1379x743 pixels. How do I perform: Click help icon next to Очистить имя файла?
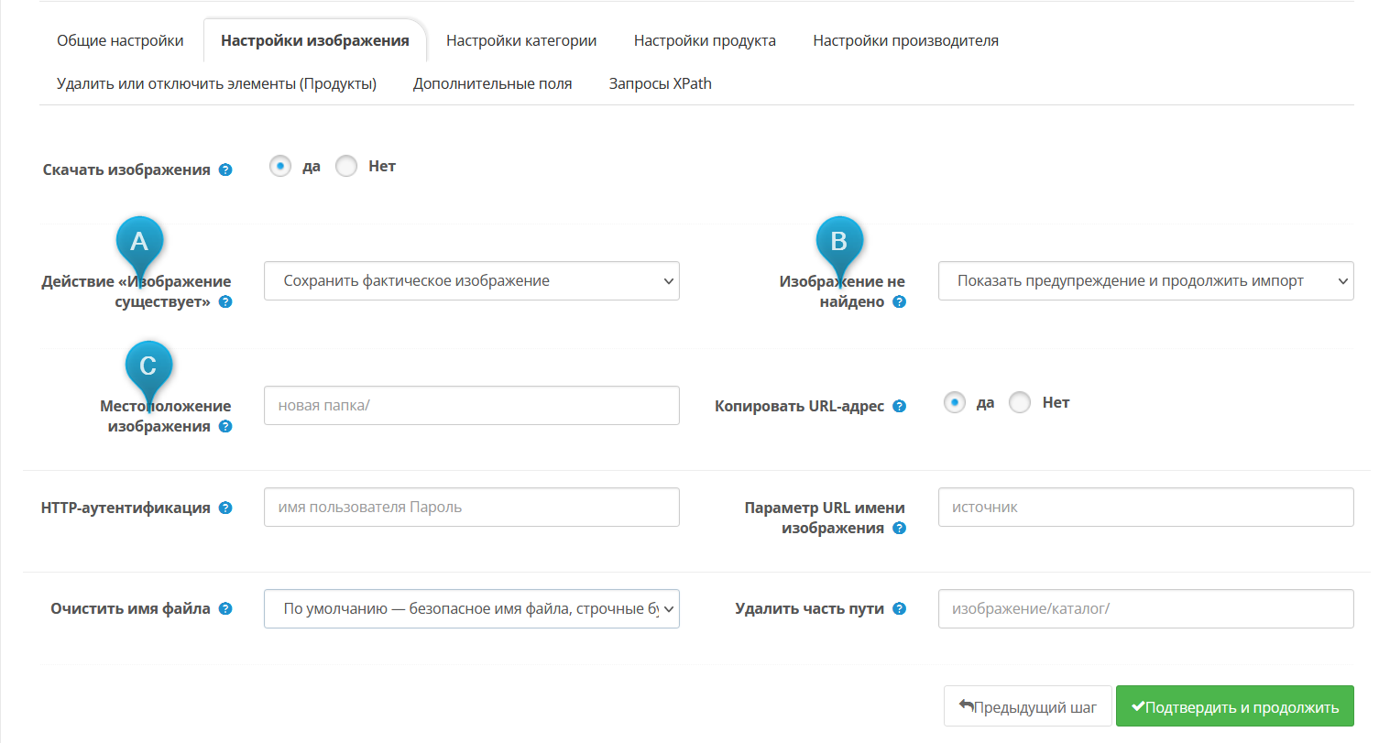coord(225,609)
